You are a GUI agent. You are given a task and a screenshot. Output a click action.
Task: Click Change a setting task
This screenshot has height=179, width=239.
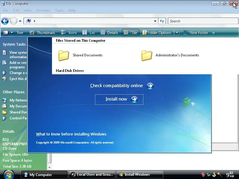[x=18, y=73]
